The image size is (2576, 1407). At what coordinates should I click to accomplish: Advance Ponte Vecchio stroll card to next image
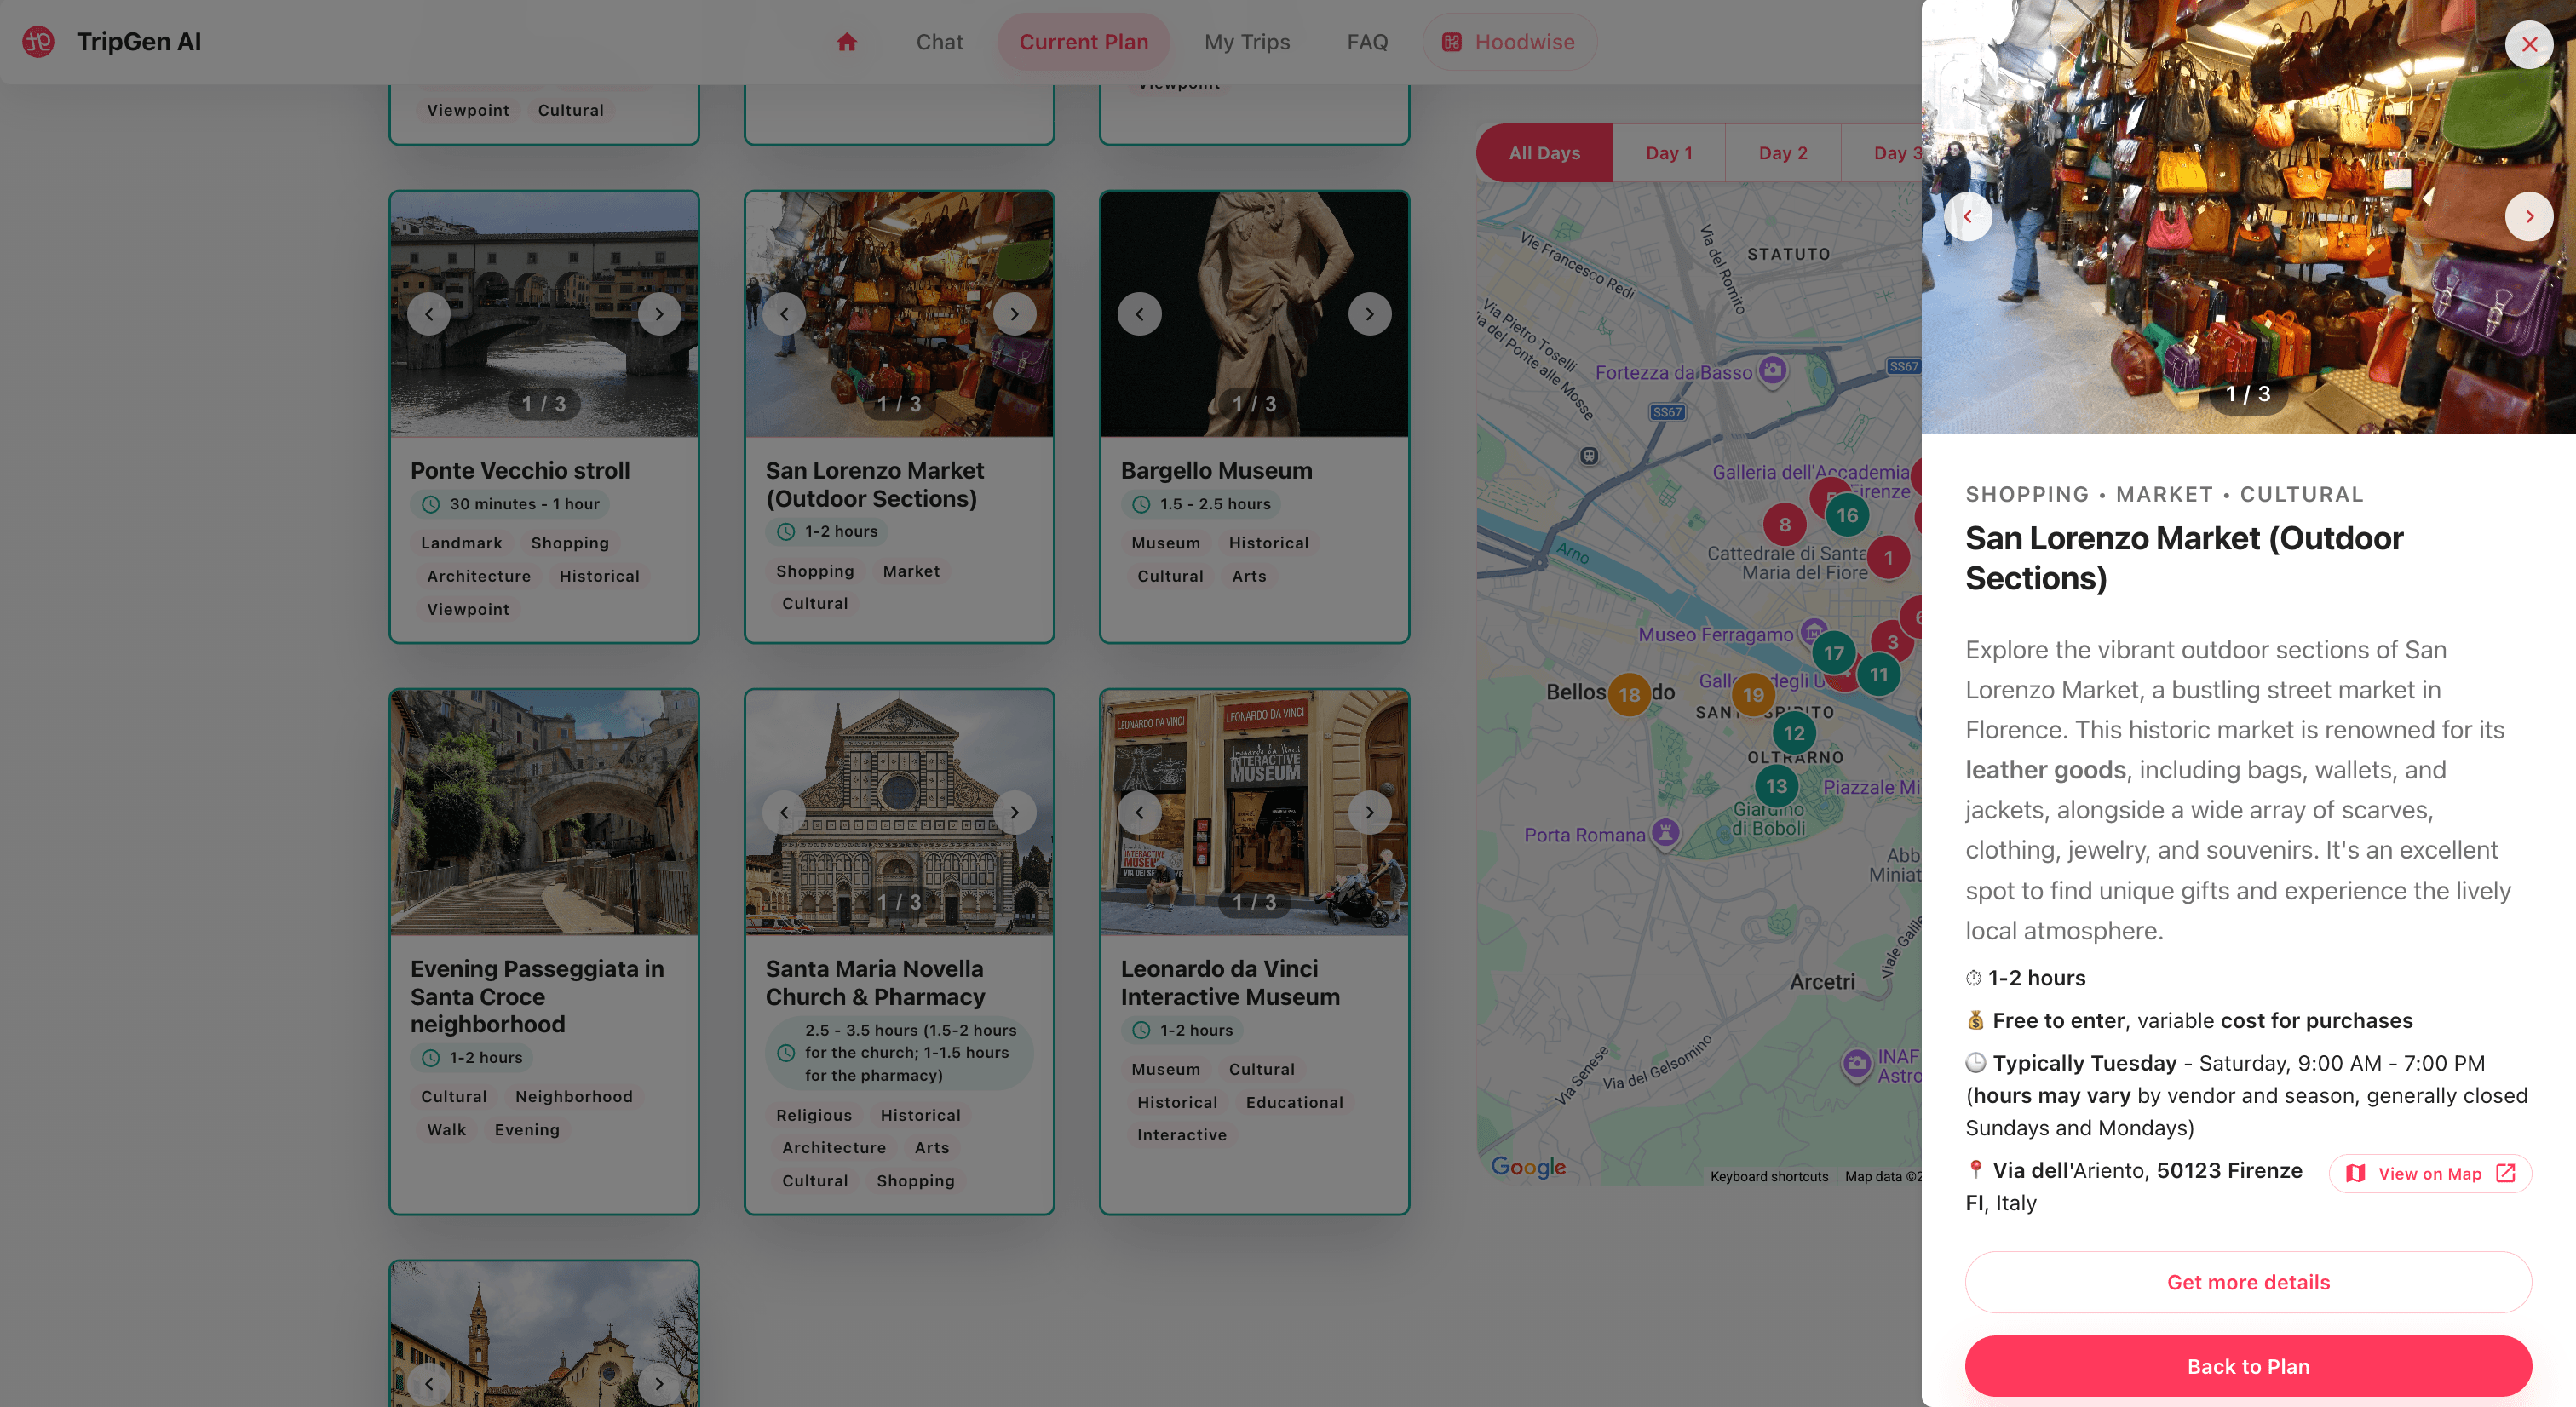pos(659,313)
